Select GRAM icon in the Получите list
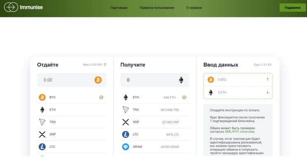 pyautogui.click(x=125, y=147)
